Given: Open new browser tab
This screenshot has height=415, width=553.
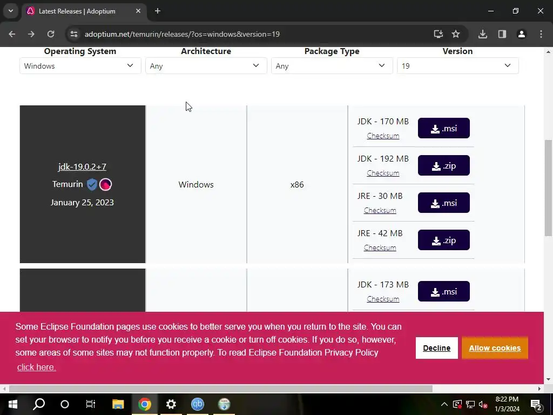Looking at the screenshot, I should 158,11.
